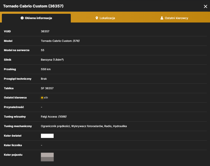Image resolution: width=210 pixels, height=166 pixels.
Task: Click the plate number SF 36357
Action: pyautogui.click(x=47, y=88)
